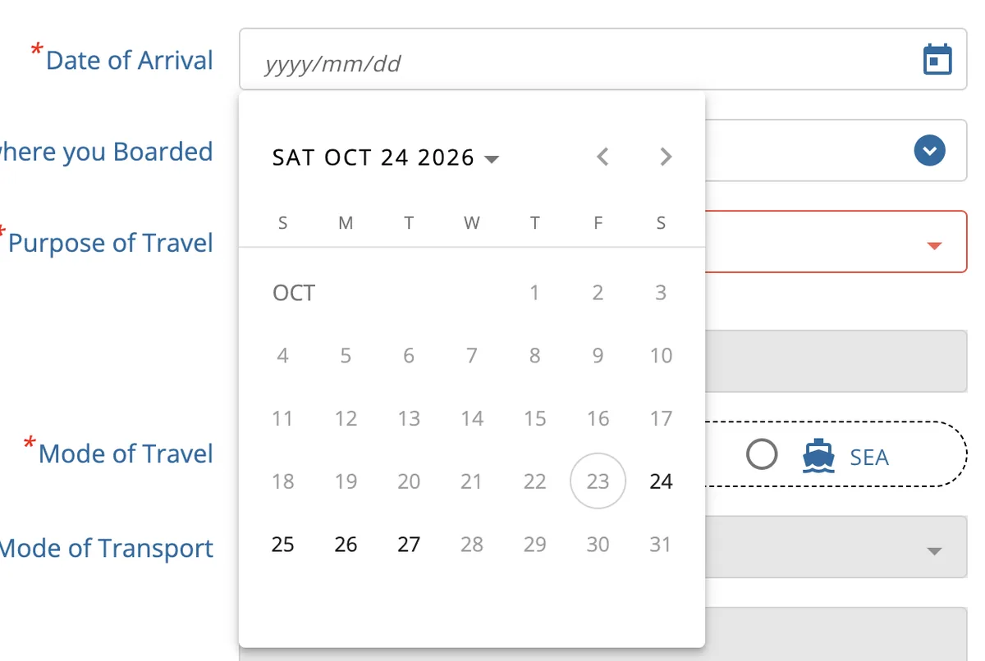Go to previous month with left chevron

pos(602,157)
